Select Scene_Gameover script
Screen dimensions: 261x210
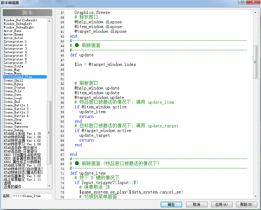coord(16,127)
